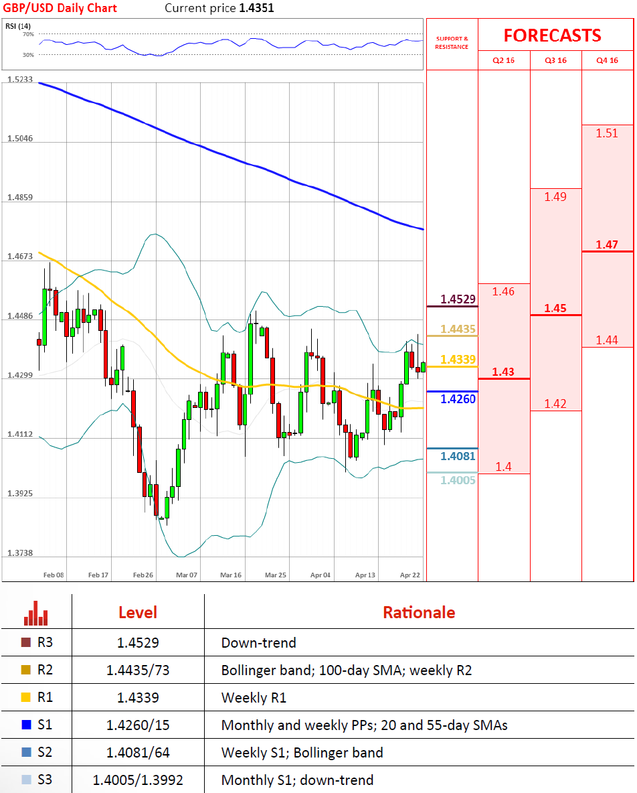637x793 pixels.
Task: Select the R3 dark red color swatch
Action: 26,642
